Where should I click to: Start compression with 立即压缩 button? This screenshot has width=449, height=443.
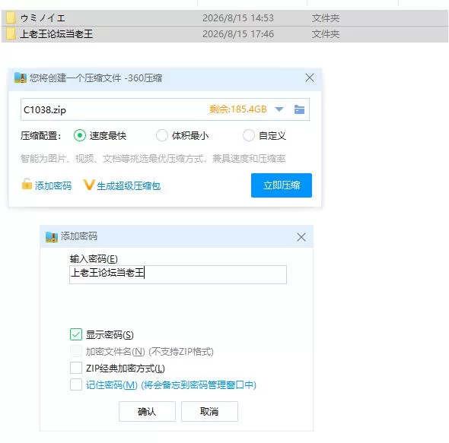tap(282, 185)
